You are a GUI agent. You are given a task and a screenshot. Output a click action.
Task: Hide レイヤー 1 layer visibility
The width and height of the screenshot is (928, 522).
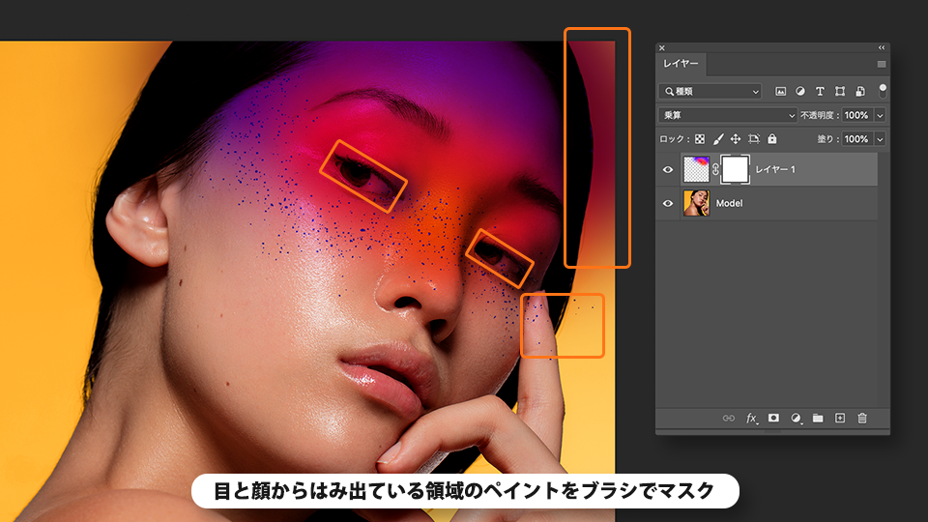click(x=668, y=170)
